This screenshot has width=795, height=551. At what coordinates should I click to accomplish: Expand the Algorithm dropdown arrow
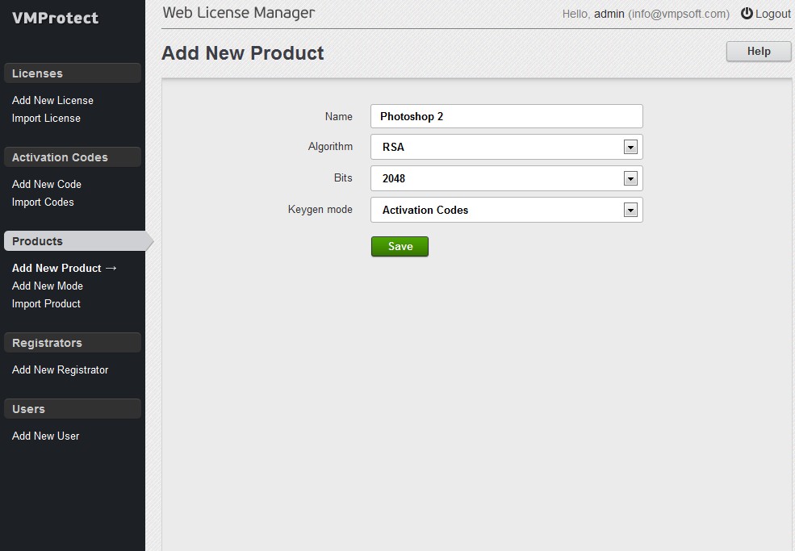pos(630,147)
